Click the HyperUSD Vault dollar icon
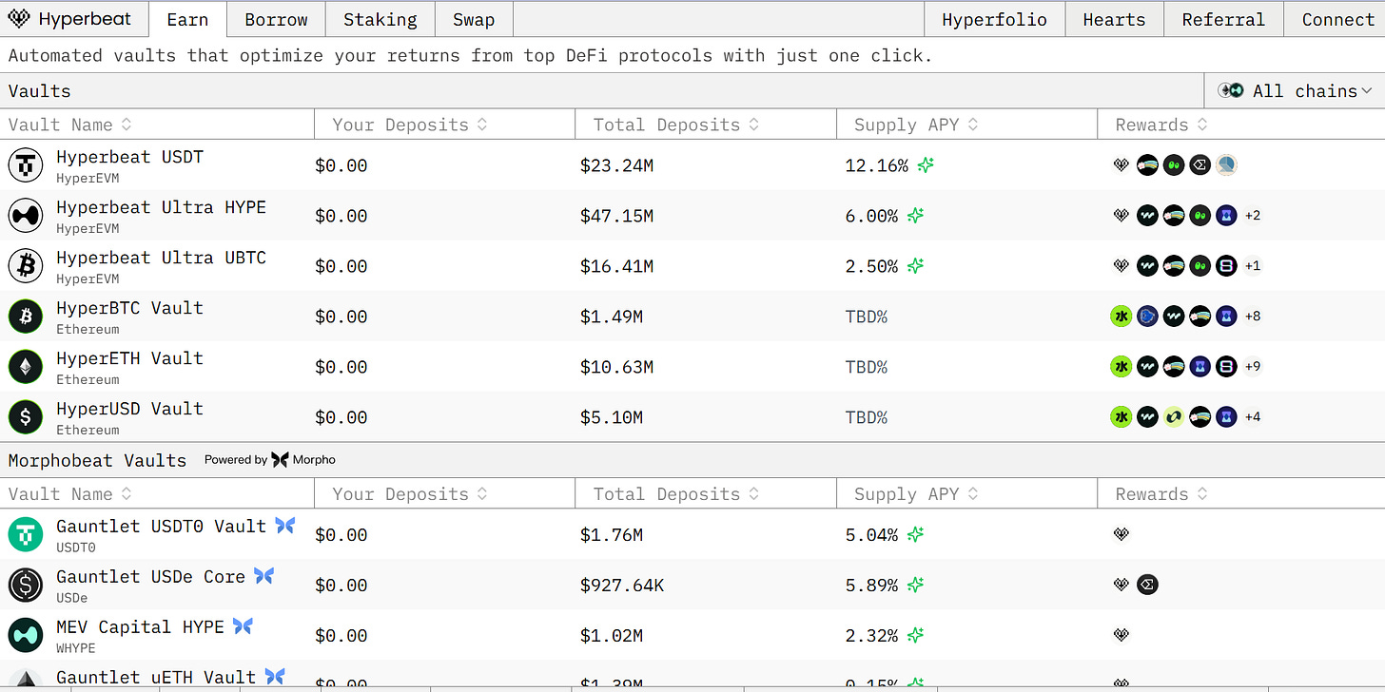Image resolution: width=1385 pixels, height=692 pixels. (26, 417)
